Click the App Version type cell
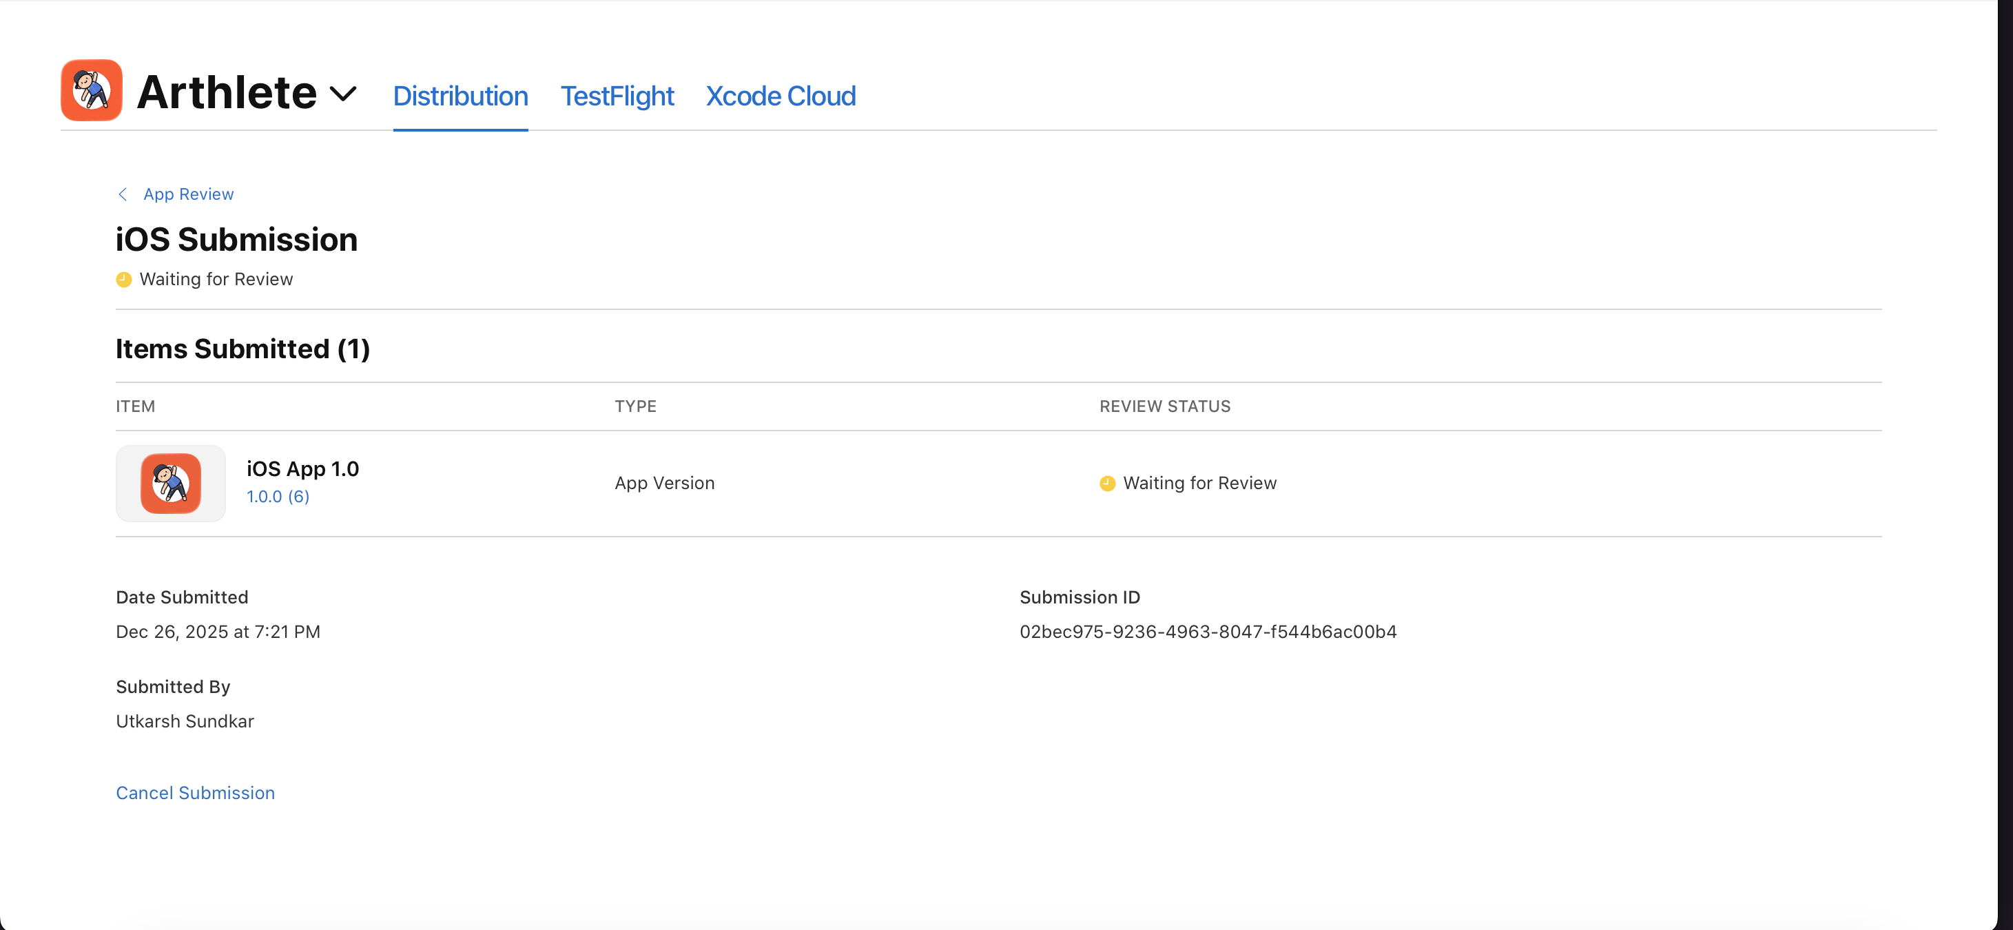Image resolution: width=2013 pixels, height=930 pixels. (x=664, y=483)
